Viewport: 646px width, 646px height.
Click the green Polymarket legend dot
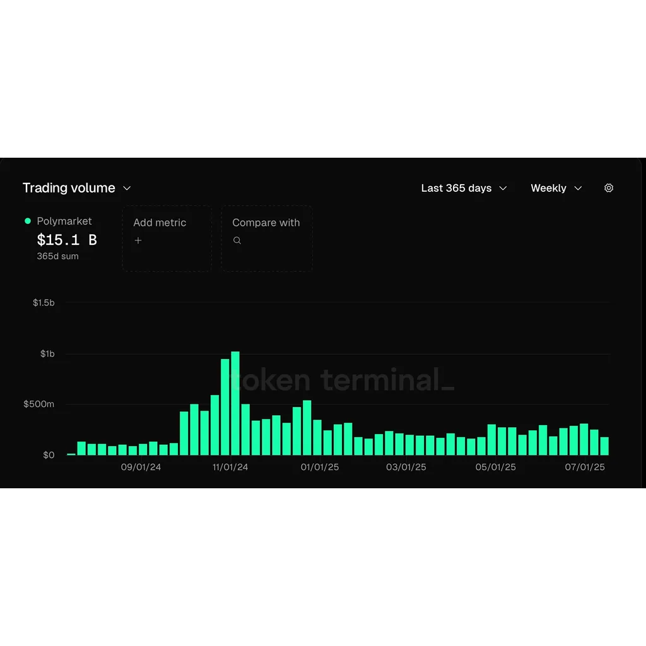pos(28,221)
